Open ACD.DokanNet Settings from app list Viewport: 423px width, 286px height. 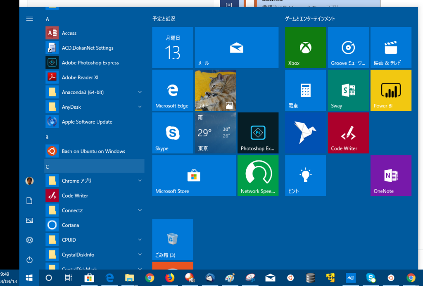[x=95, y=48]
